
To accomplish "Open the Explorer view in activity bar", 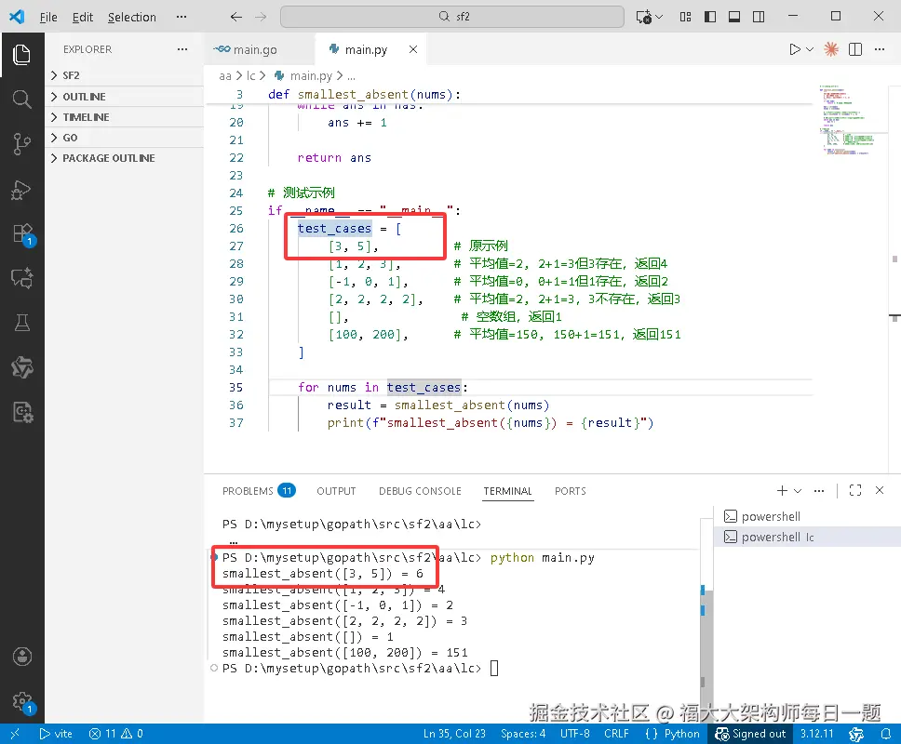I will pos(21,55).
